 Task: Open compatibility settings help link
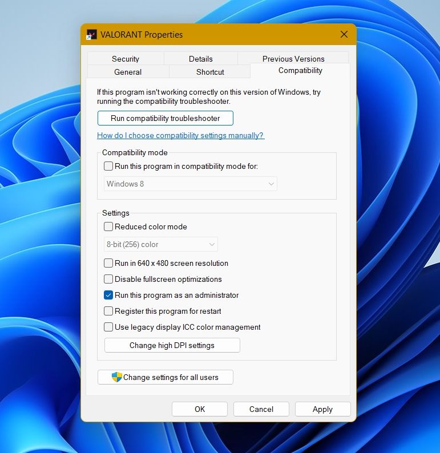180,136
